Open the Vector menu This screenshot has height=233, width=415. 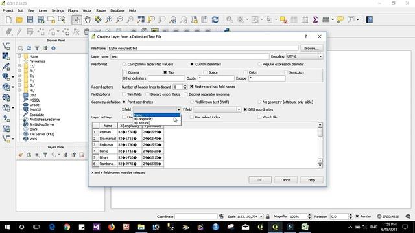87,10
